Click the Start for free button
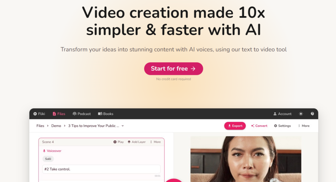Viewport: 336px width, 182px height. (174, 69)
